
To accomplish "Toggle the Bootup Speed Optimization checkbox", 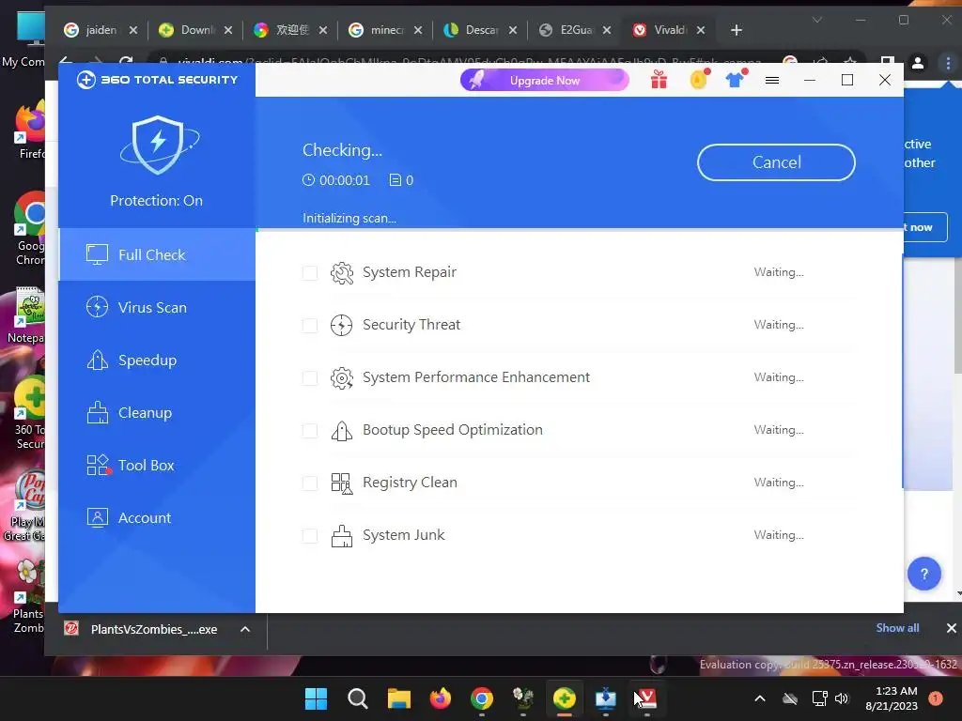I will 310,431.
